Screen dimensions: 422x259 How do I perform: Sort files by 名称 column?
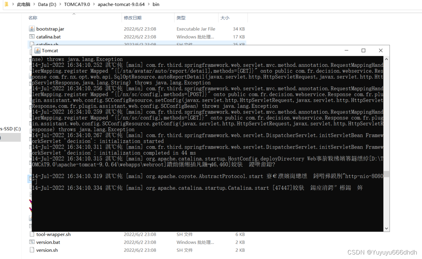(33, 18)
